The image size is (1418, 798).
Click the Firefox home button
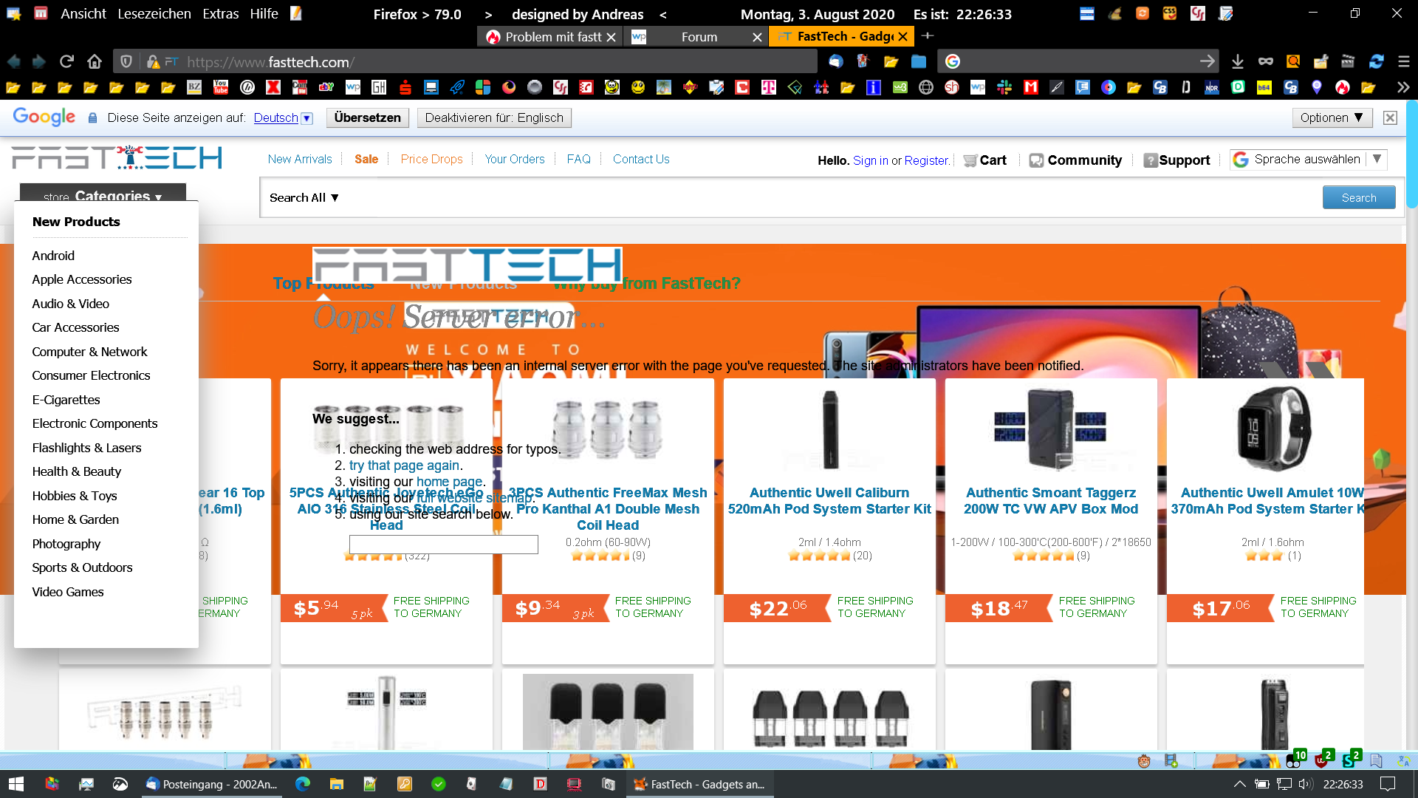pyautogui.click(x=94, y=62)
